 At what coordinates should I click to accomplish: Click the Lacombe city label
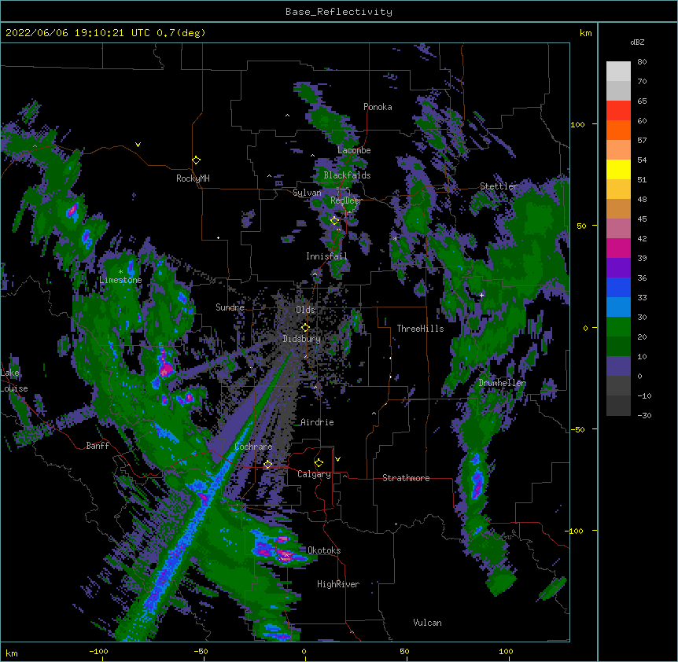(354, 150)
